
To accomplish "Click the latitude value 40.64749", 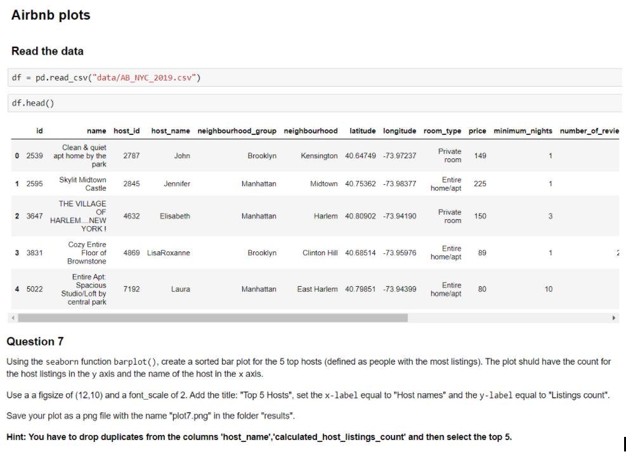I will coord(360,156).
